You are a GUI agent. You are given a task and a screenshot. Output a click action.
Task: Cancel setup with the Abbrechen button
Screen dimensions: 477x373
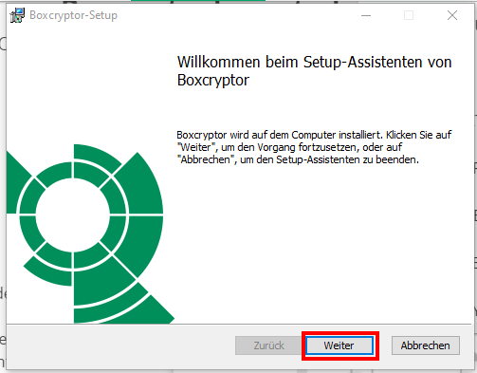426,345
